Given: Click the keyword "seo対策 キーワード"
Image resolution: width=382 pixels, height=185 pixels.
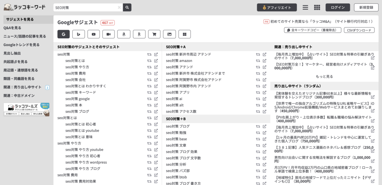Looking at the screenshot, I should (81, 92).
